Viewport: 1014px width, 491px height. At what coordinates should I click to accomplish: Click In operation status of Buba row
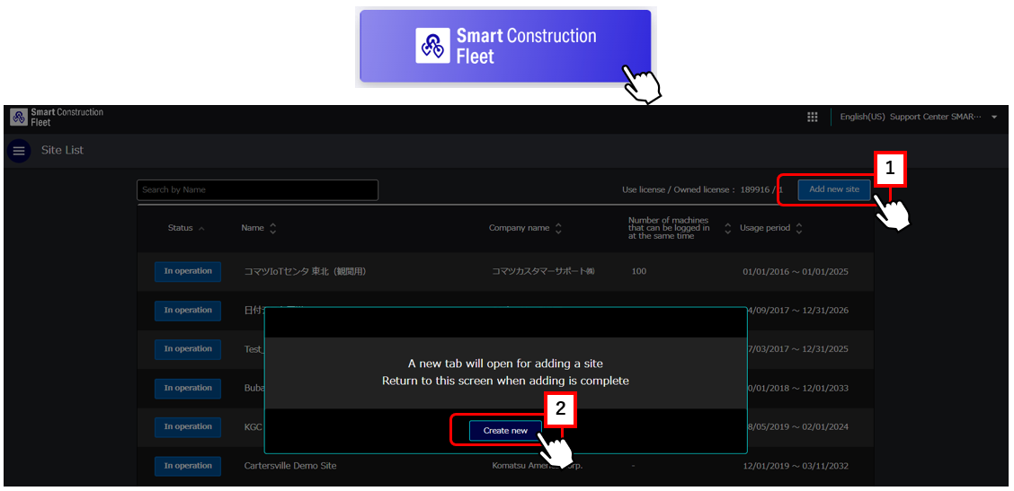coord(188,389)
